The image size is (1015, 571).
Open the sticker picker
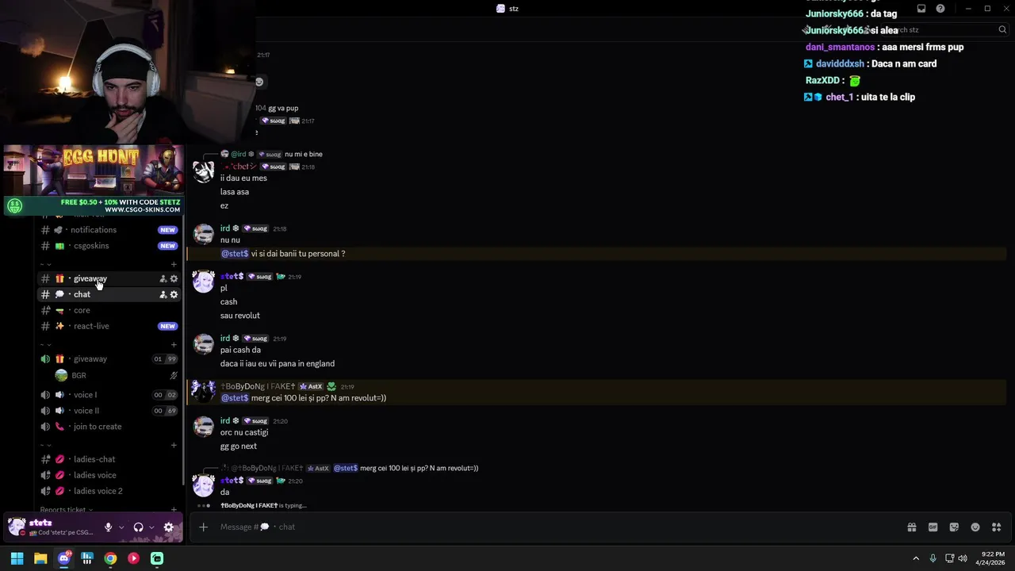click(954, 527)
